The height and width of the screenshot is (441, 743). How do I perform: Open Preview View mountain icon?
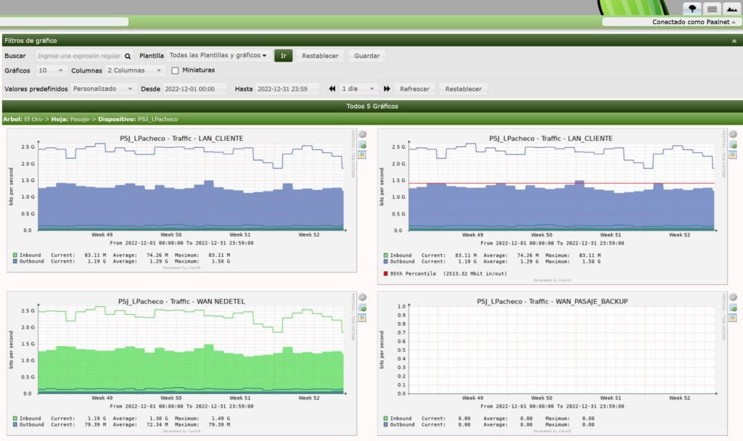click(731, 8)
